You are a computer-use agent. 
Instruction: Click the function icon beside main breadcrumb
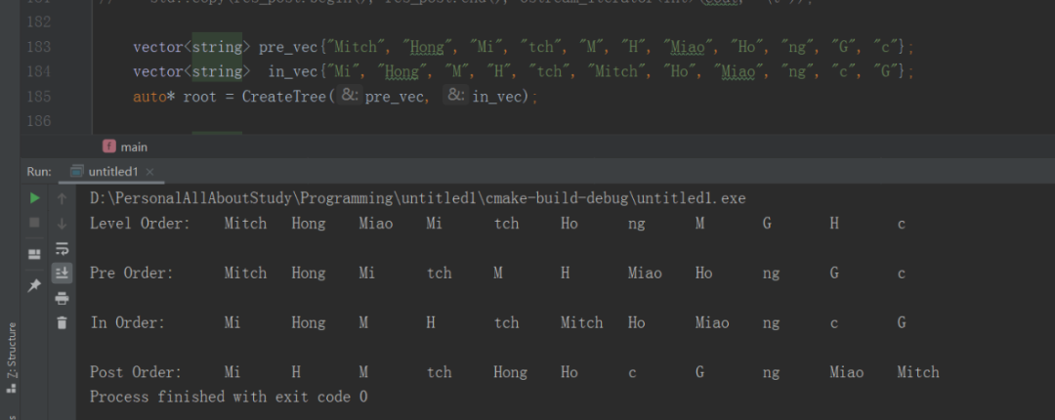tap(109, 147)
